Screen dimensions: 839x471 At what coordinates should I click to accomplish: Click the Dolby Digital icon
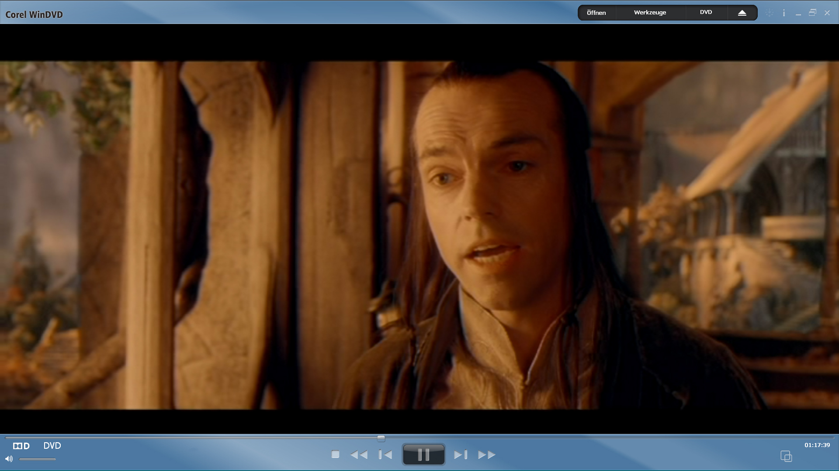coord(21,446)
